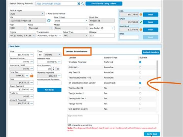Click Refresh Lenders button
Image resolution: width=183 pixels, height=137 pixels.
pyautogui.click(x=151, y=52)
